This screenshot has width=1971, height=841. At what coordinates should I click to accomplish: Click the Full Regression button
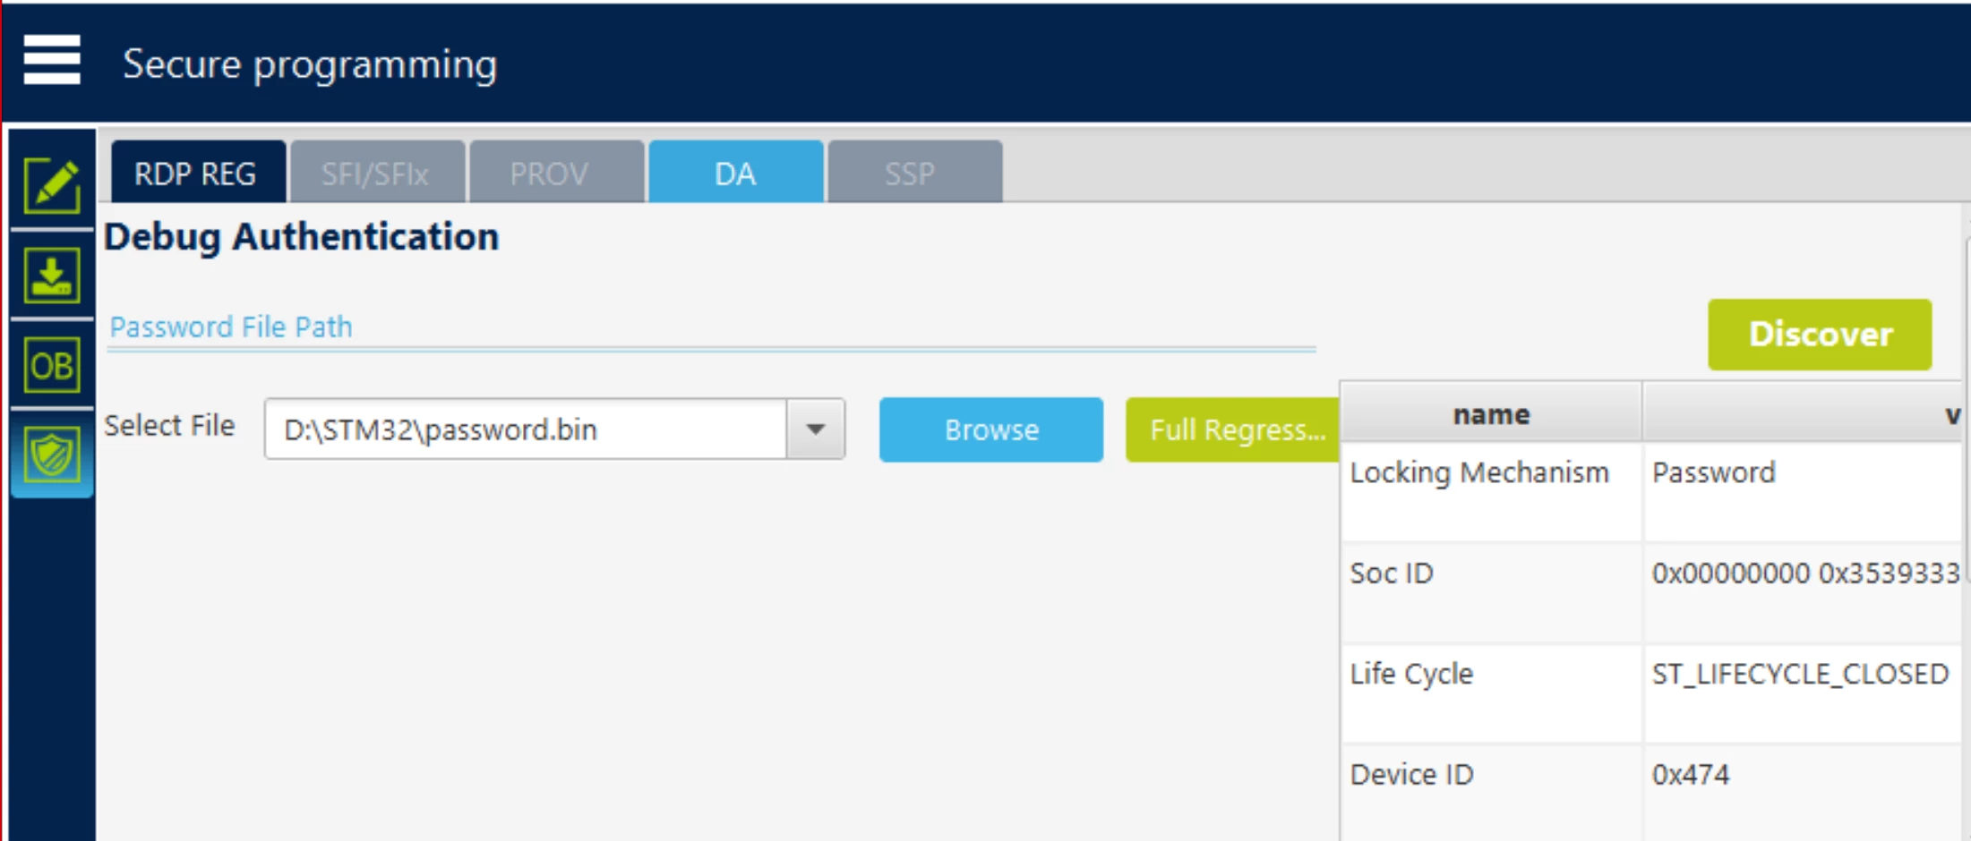tap(1232, 429)
